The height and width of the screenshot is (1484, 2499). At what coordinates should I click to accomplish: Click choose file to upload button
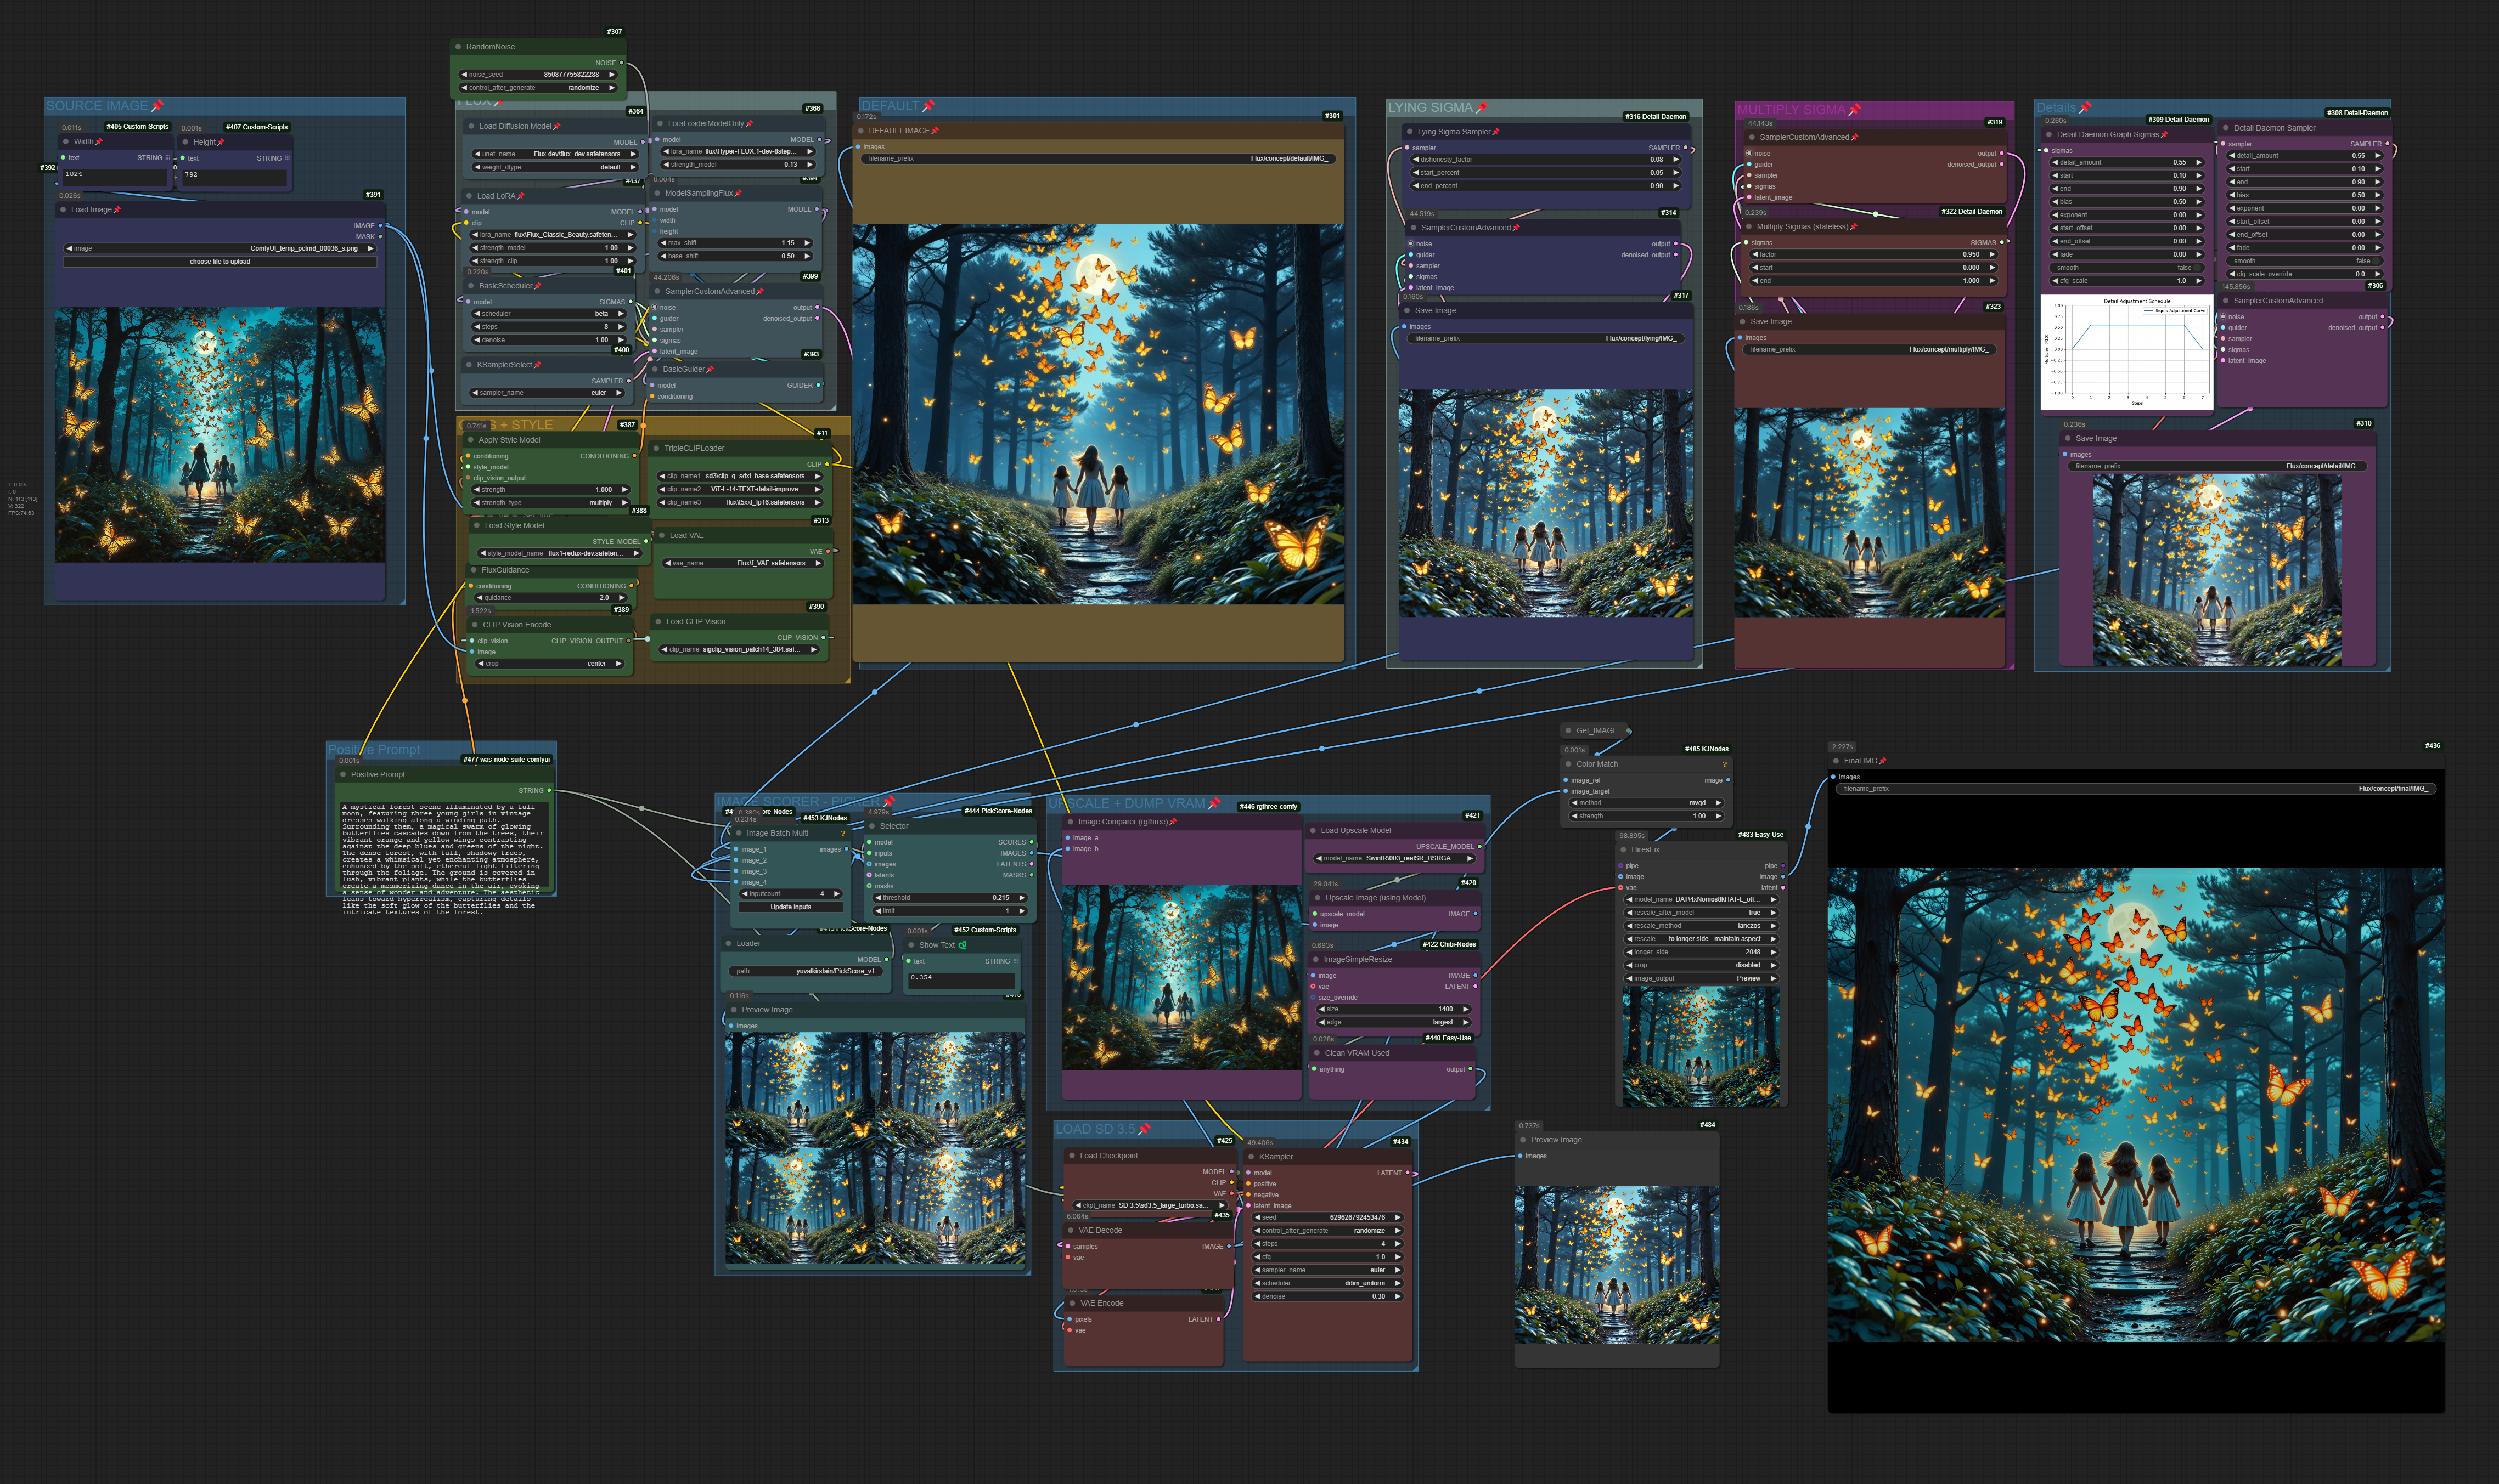(220, 262)
